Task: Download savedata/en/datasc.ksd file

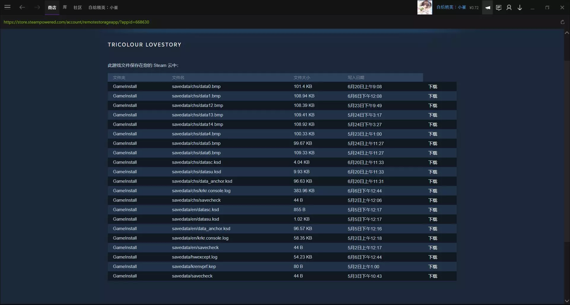Action: pos(433,210)
